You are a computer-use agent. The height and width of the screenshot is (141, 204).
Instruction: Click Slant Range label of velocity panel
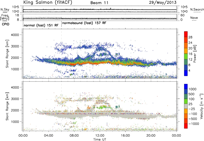coord(7,106)
